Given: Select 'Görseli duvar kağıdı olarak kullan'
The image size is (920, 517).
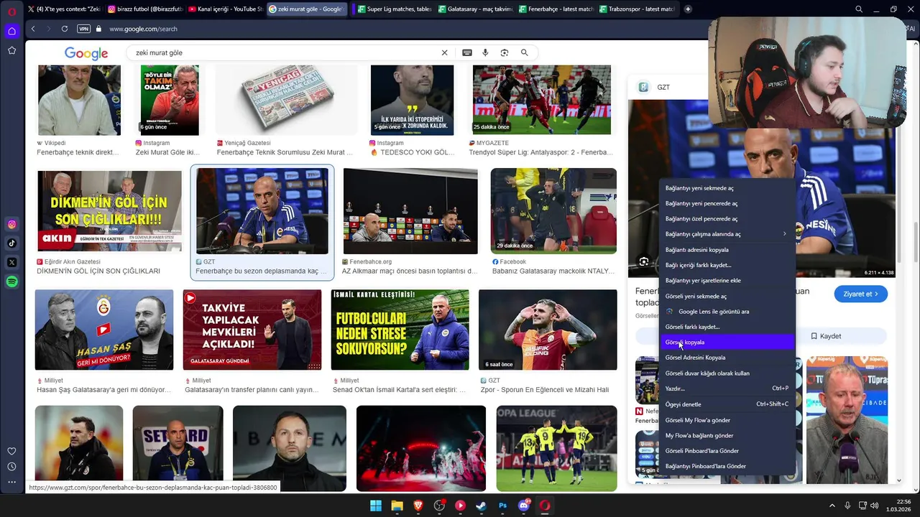Looking at the screenshot, I should (x=727, y=373).
